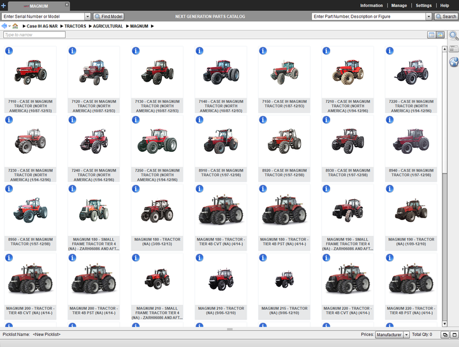This screenshot has height=347, width=459.
Task: Open info for the 7110 Magnum tractor
Action: [x=9, y=50]
